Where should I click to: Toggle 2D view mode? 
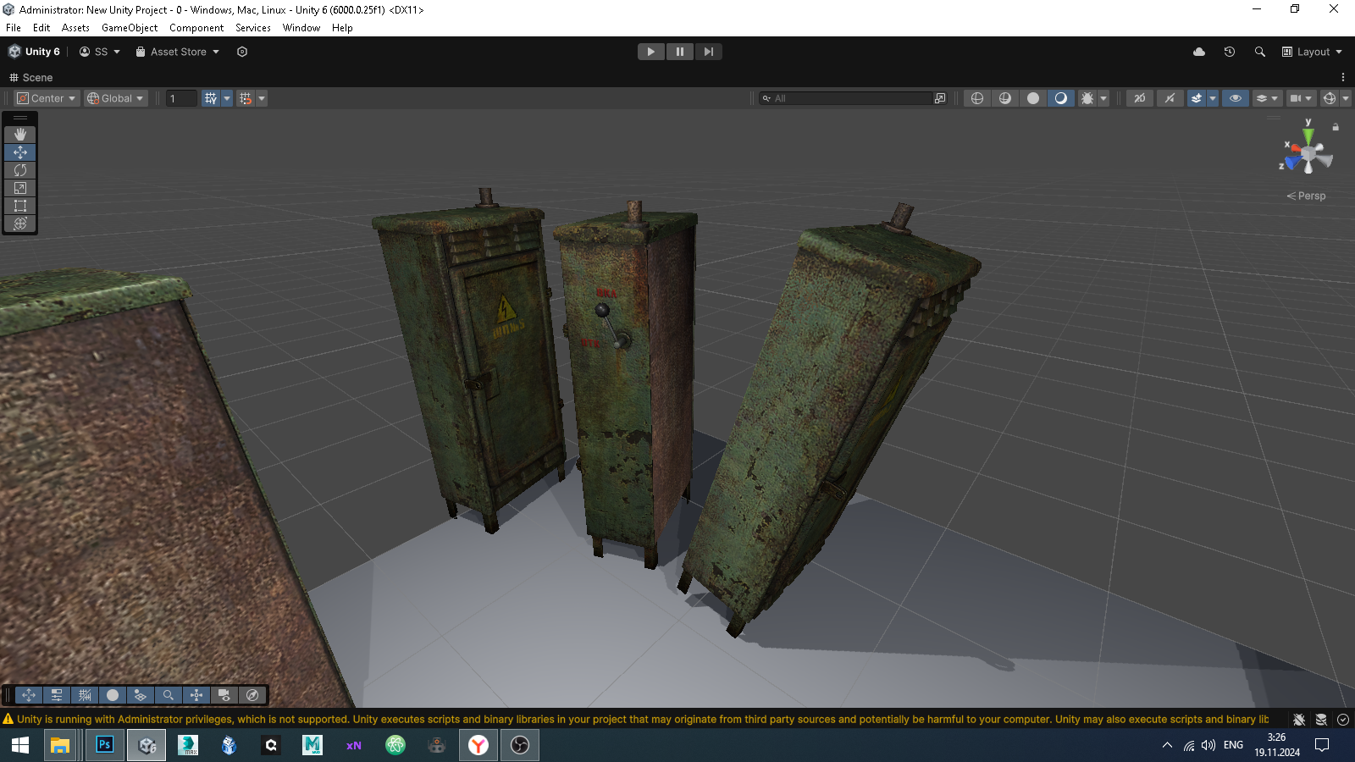(1140, 98)
